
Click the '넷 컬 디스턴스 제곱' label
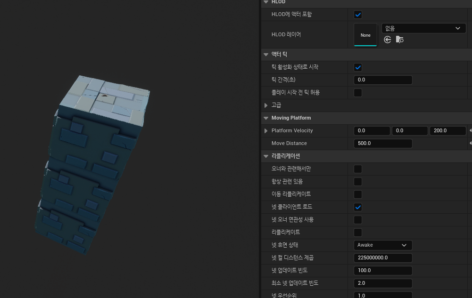click(x=292, y=258)
